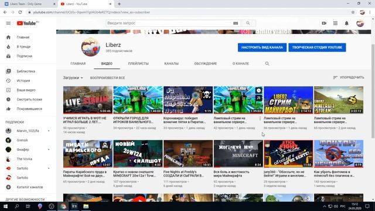Open Windows taskbar search
Image resolution: width=375 pixels, height=211 pixels.
point(17,206)
